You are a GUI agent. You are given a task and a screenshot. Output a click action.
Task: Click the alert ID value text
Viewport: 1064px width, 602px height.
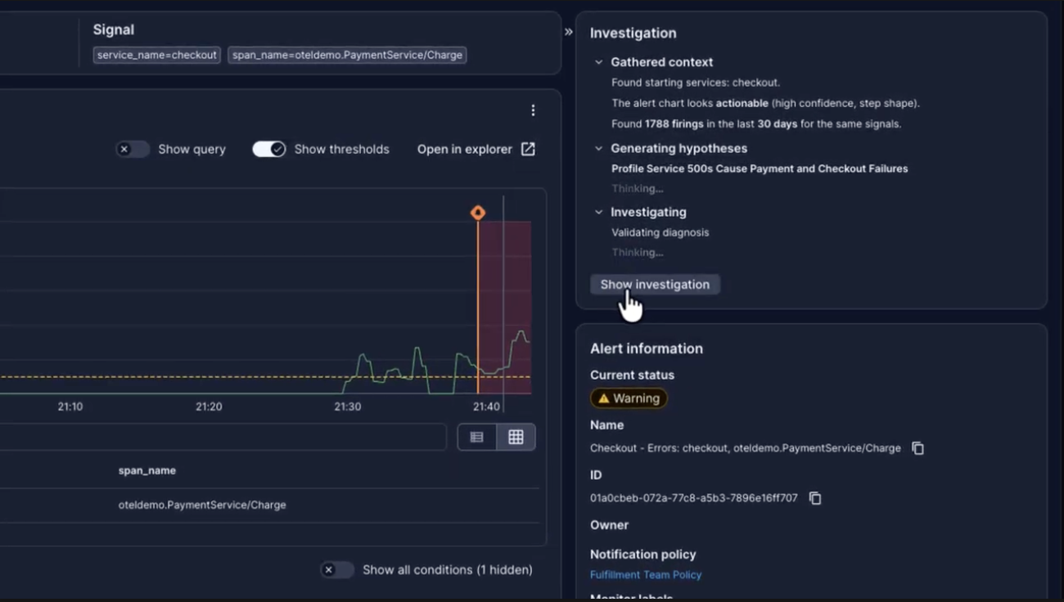[694, 498]
